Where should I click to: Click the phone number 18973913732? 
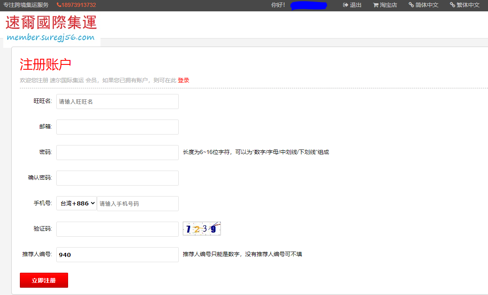[x=79, y=5]
